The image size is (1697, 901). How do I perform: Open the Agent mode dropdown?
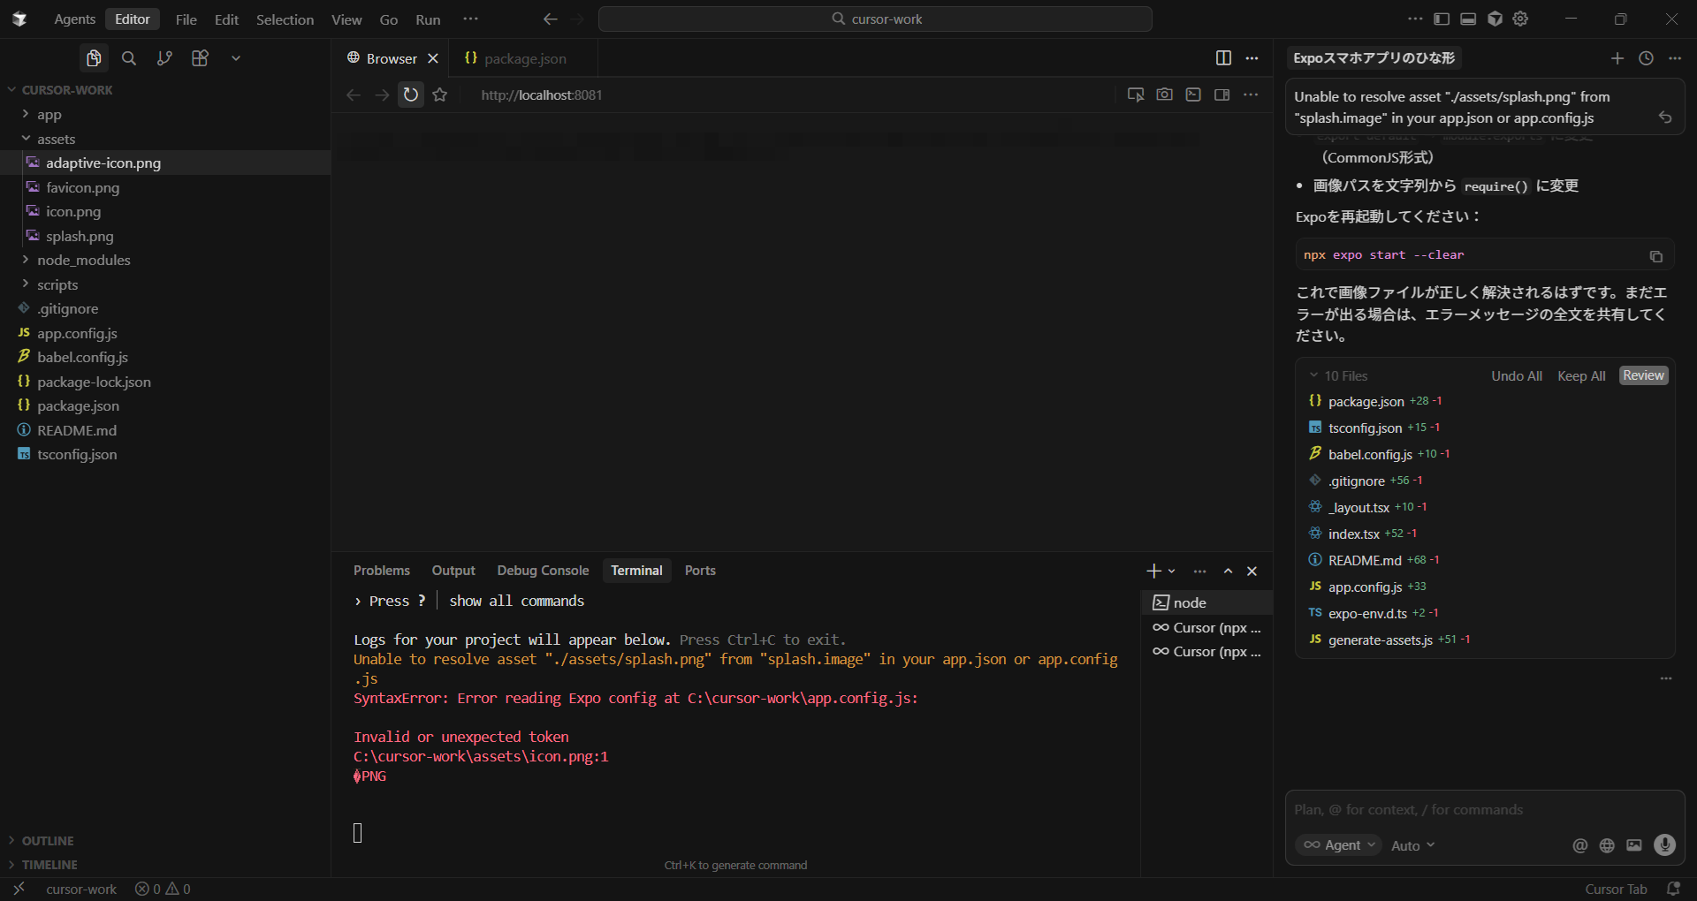pyautogui.click(x=1341, y=845)
